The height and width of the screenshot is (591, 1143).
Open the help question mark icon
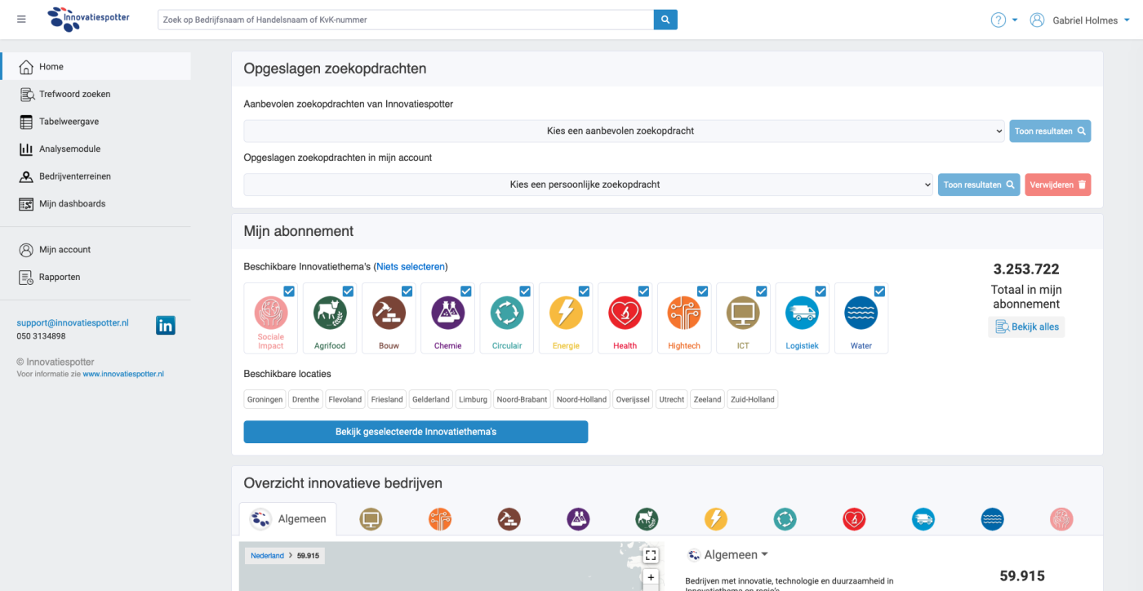[998, 20]
